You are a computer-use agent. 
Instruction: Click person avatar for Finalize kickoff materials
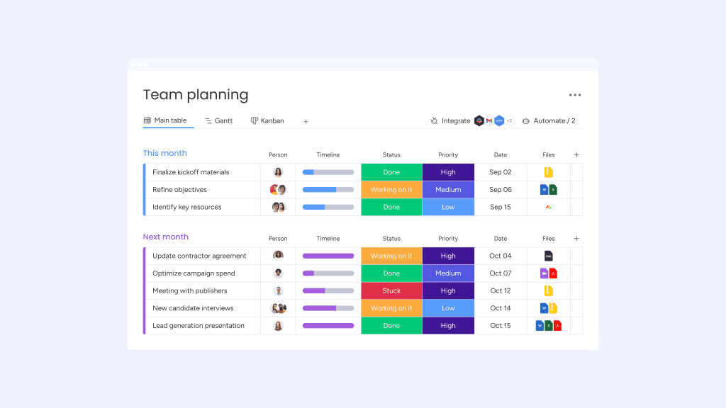coord(278,172)
